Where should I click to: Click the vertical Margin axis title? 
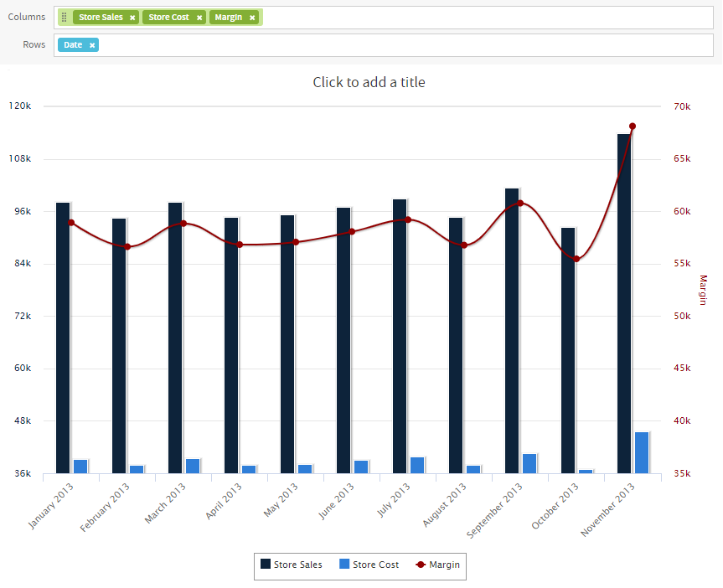point(703,290)
